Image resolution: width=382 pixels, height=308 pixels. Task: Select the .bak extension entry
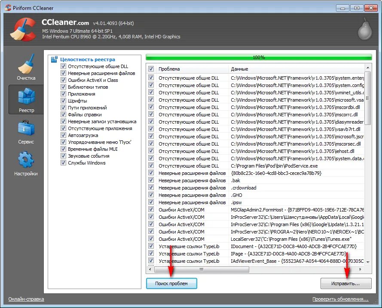(255, 180)
